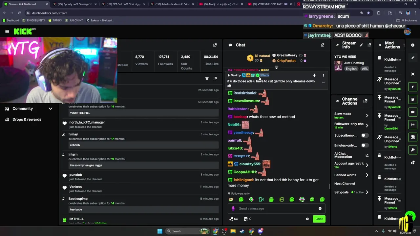Pop out the Stream info panel
Screen dimensions: 420x236
tap(369, 45)
